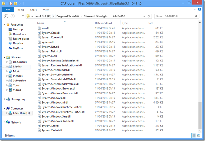Image resolution: width=205 pixels, height=141 pixels.
Task: Open the arrow after Microsoft Silverlight breadcrumb
Action: (x=110, y=16)
